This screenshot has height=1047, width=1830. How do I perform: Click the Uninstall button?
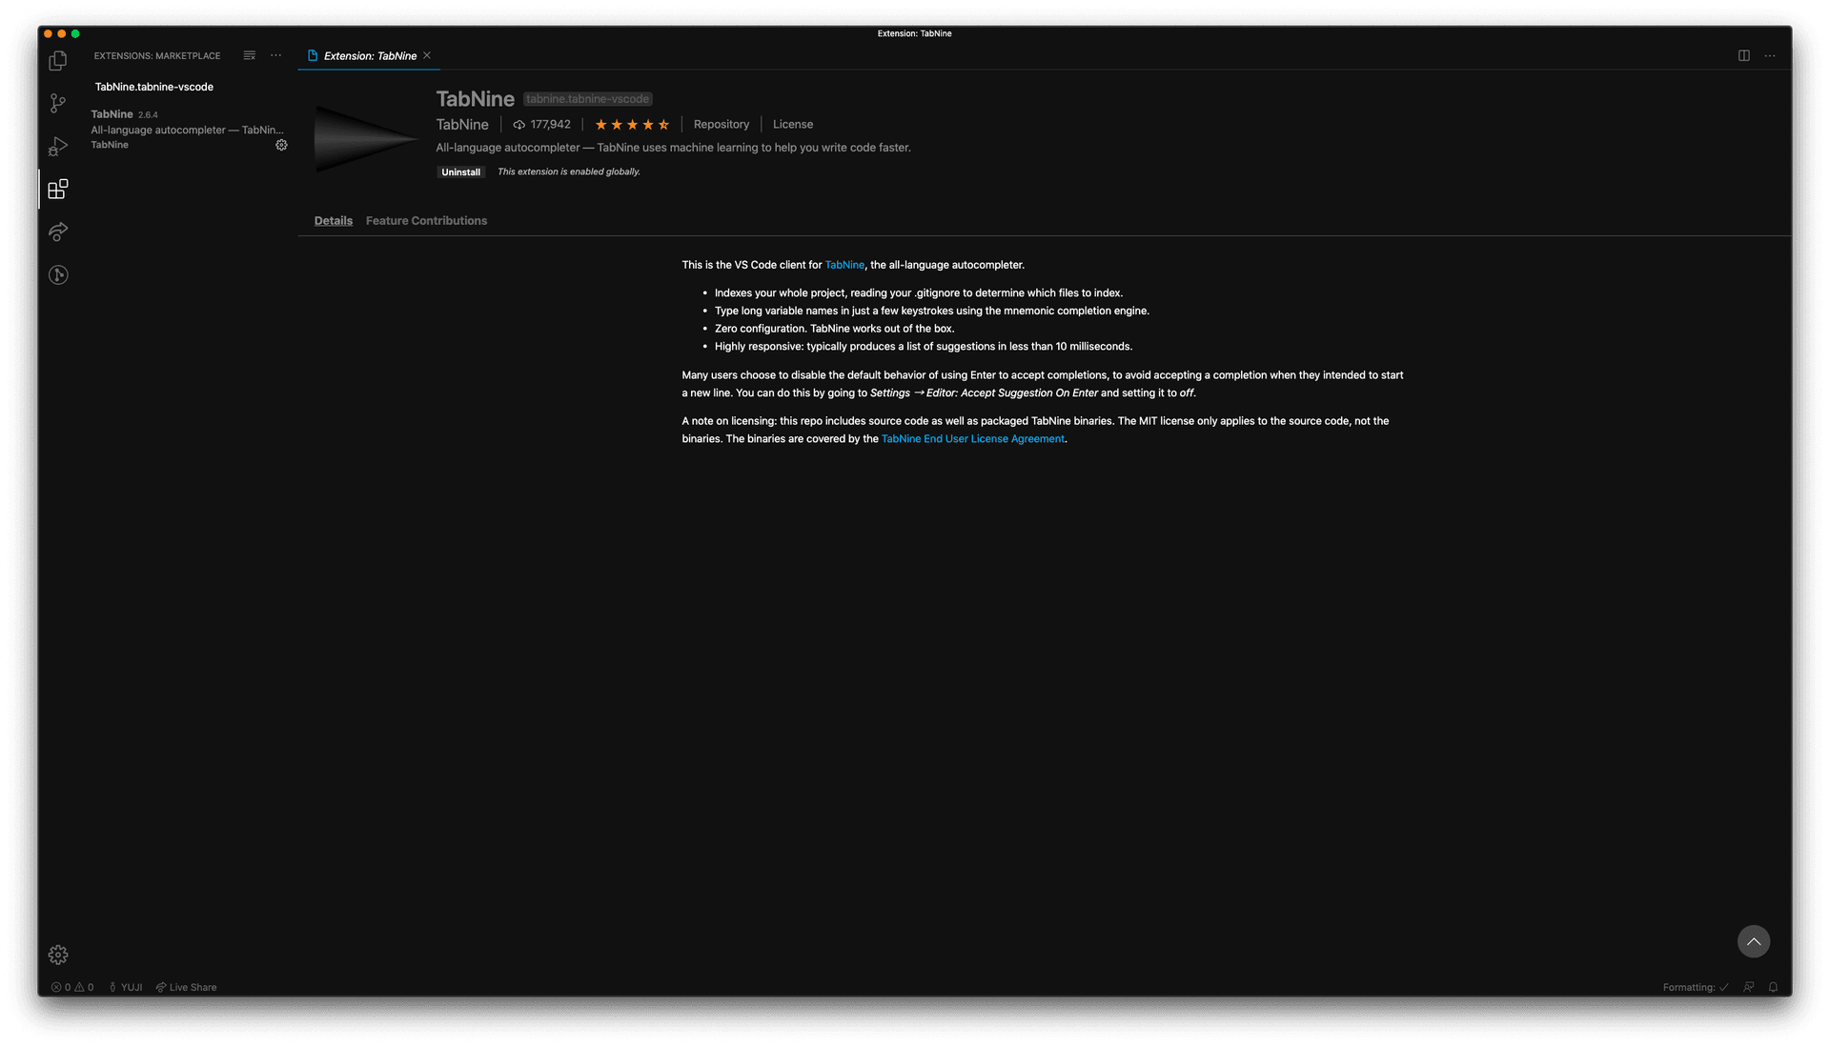(x=461, y=172)
